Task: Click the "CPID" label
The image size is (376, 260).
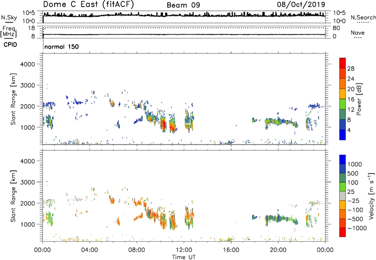Action: click(x=10, y=45)
